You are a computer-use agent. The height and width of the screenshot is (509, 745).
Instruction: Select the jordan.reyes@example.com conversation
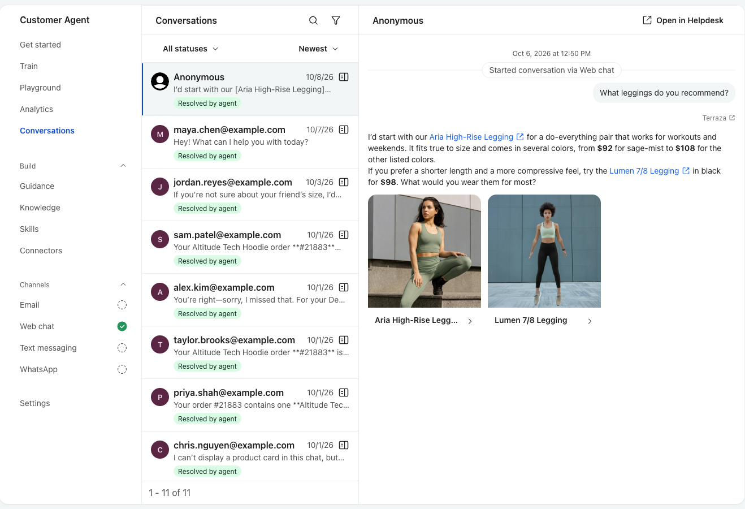click(250, 195)
